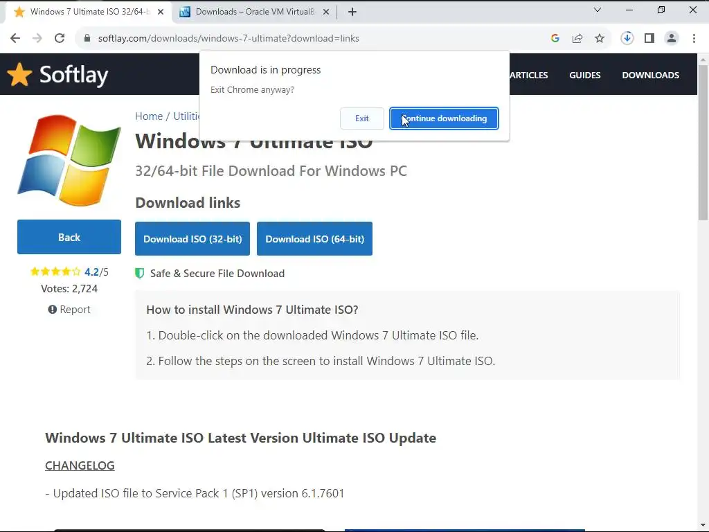The image size is (709, 532).
Task: Click '32/64-bit File Download For Windows PC' subtitle
Action: 271,171
